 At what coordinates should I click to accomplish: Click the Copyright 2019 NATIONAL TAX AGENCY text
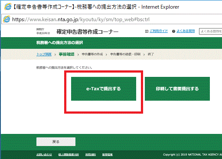(193, 155)
